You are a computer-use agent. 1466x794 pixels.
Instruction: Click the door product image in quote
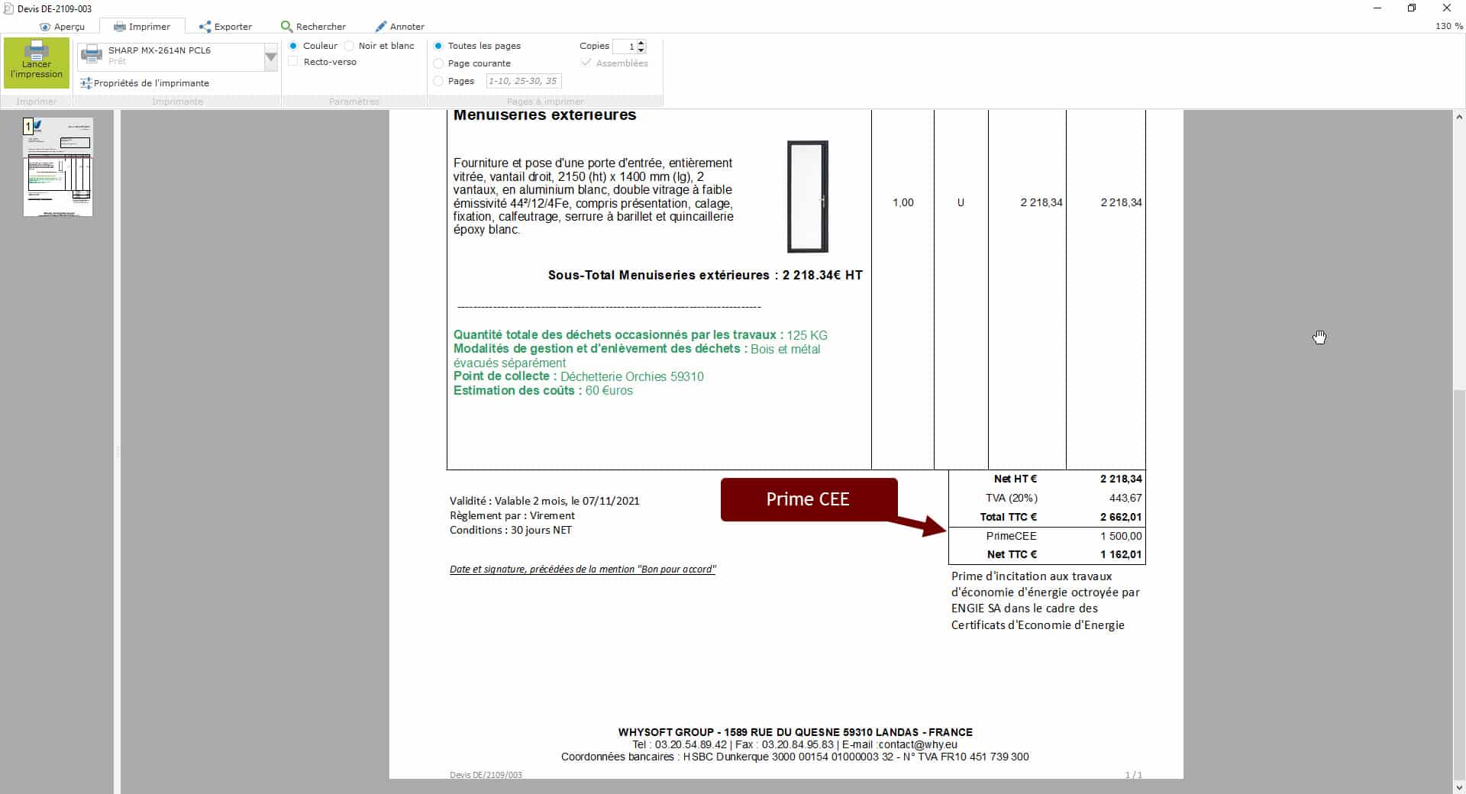[808, 197]
